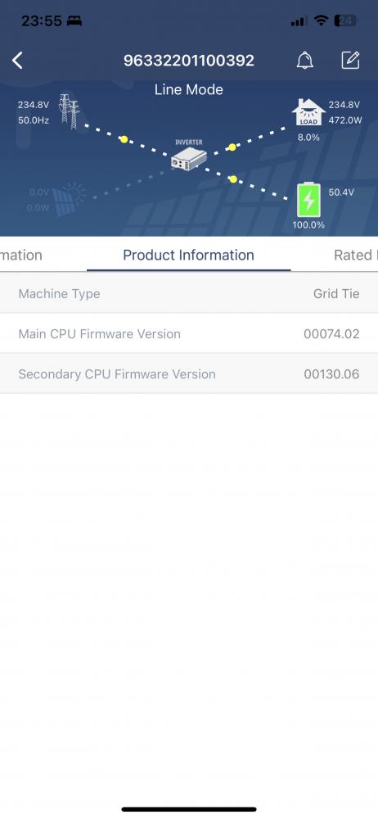Tap the 100.0% battery level reading
Viewport: 378px width, 819px height.
click(308, 225)
